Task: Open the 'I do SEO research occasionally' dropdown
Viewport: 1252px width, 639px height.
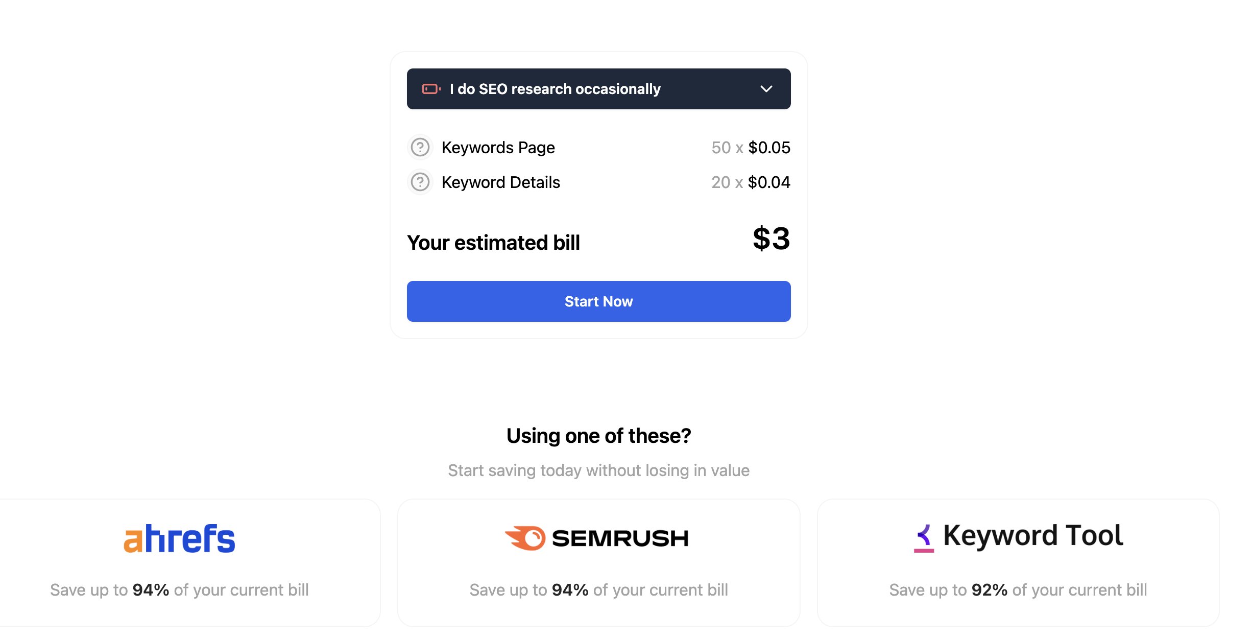Action: (x=599, y=89)
